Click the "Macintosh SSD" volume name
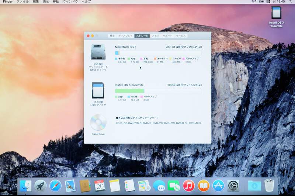This screenshot has height=196, width=295. [x=125, y=47]
